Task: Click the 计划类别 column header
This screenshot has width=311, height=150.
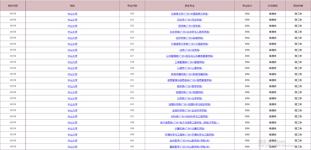Action: [273, 6]
